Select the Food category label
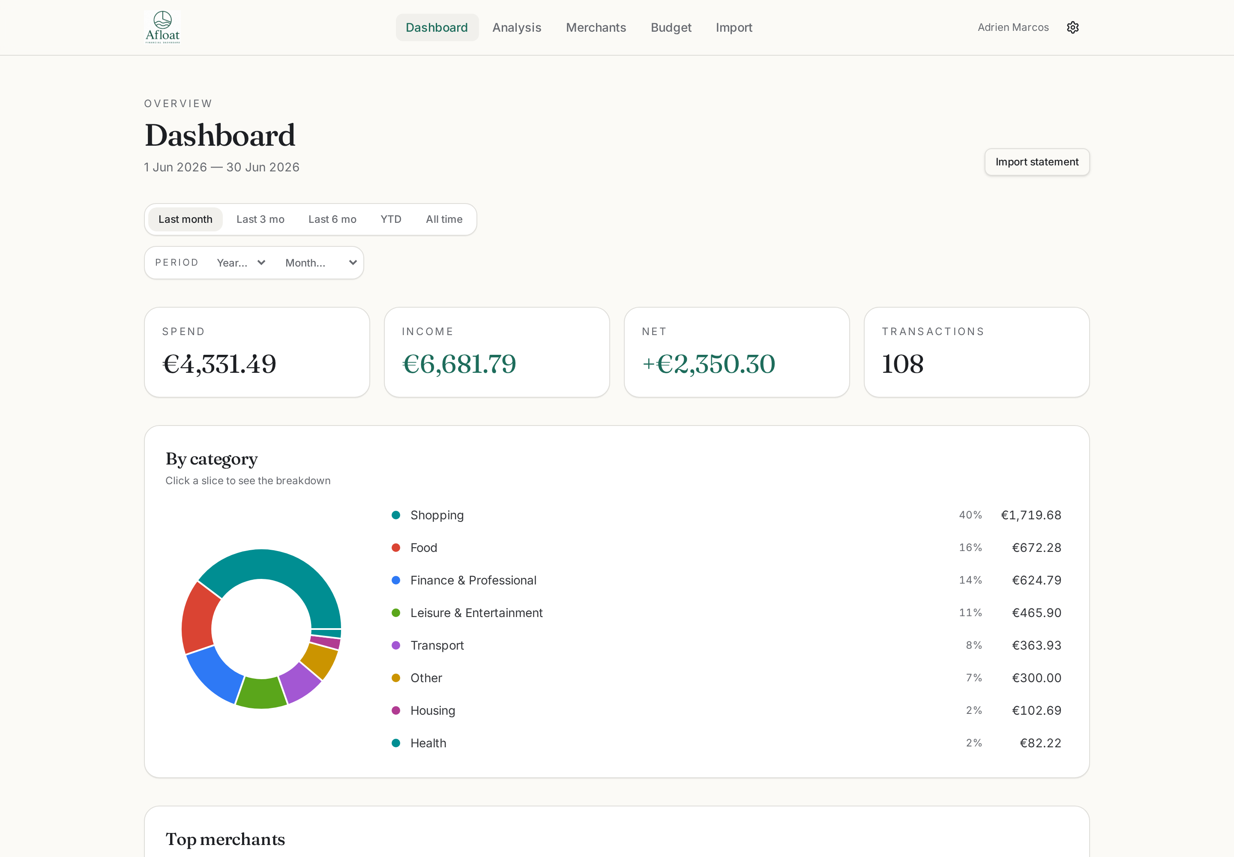1234x857 pixels. [x=424, y=548]
